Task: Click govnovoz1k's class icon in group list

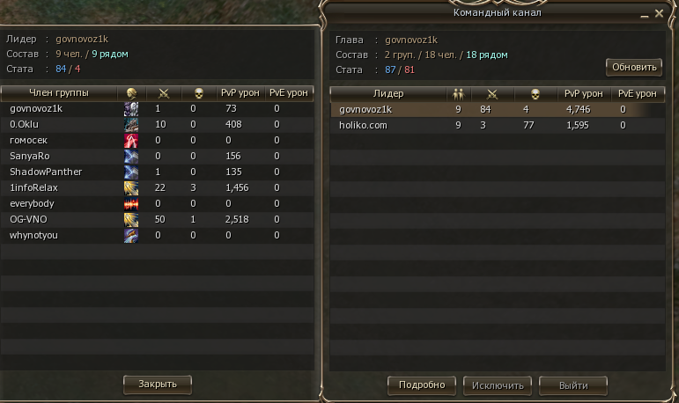Action: point(131,109)
